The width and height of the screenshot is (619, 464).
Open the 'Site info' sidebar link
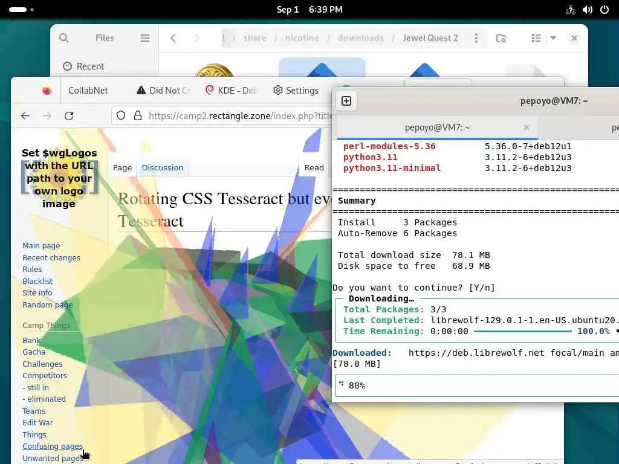point(37,293)
